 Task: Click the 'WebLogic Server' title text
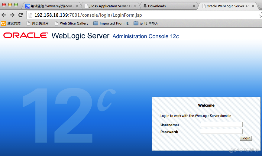(x=80, y=36)
